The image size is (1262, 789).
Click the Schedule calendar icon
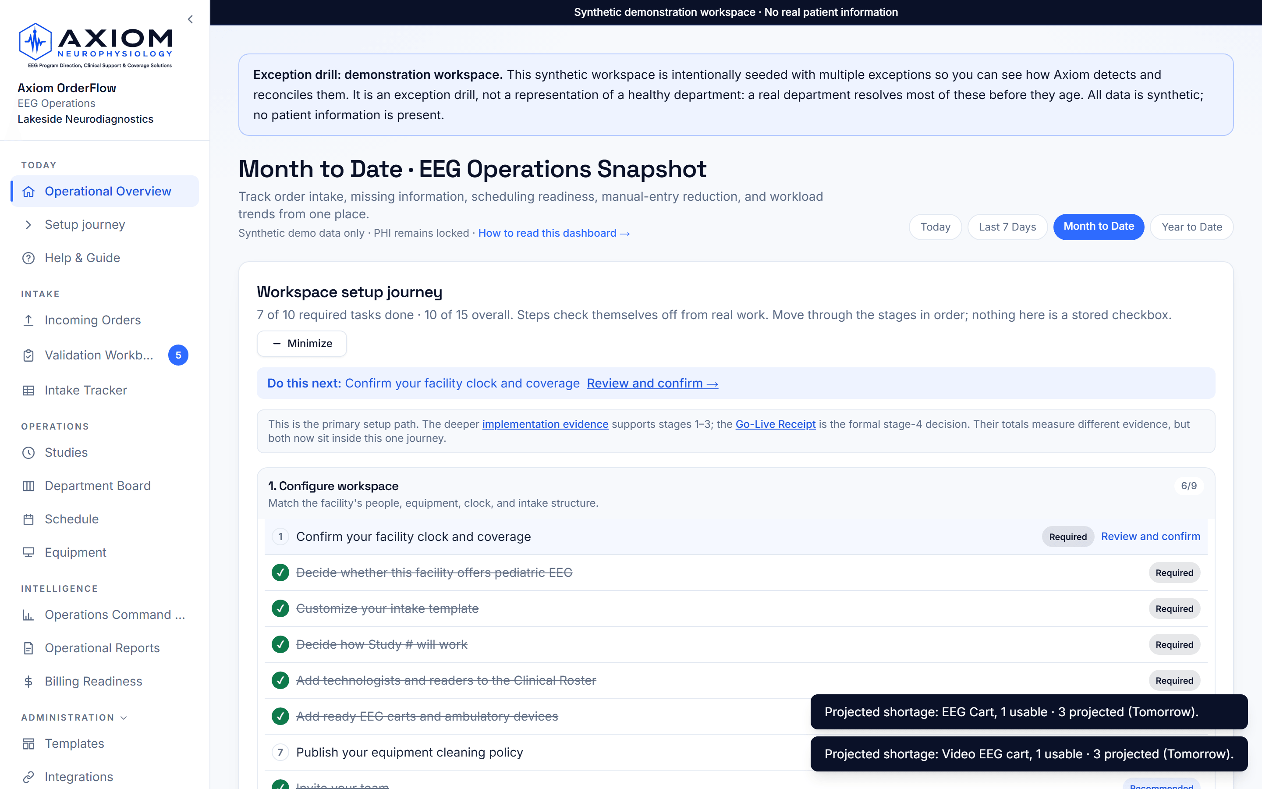click(28, 520)
